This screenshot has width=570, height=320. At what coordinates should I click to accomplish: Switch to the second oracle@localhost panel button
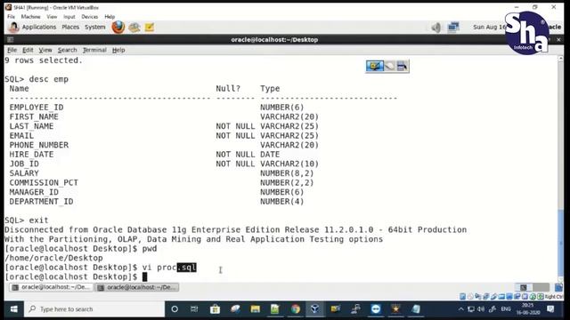[x=136, y=287]
